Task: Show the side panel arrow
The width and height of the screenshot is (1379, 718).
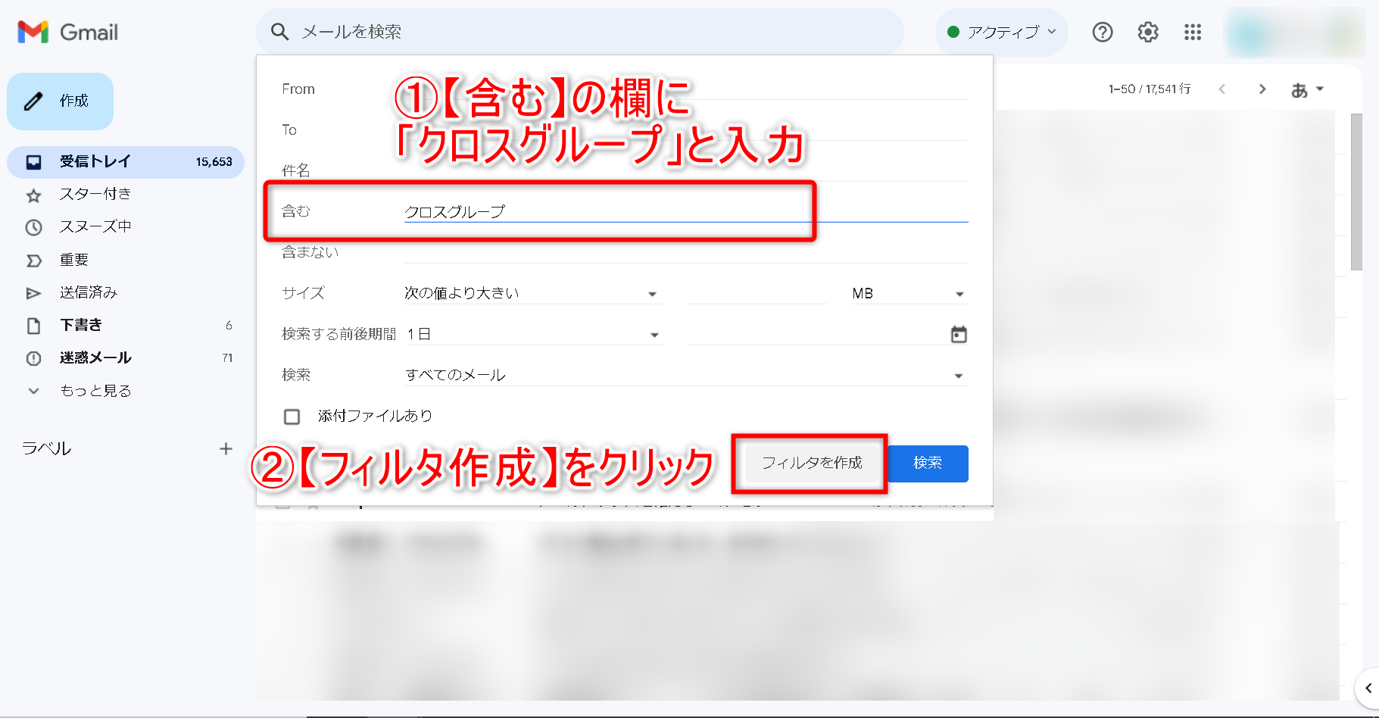Action: (x=1368, y=688)
